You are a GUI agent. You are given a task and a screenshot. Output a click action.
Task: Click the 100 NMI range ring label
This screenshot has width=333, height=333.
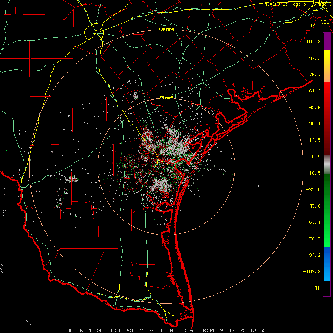tap(166, 29)
